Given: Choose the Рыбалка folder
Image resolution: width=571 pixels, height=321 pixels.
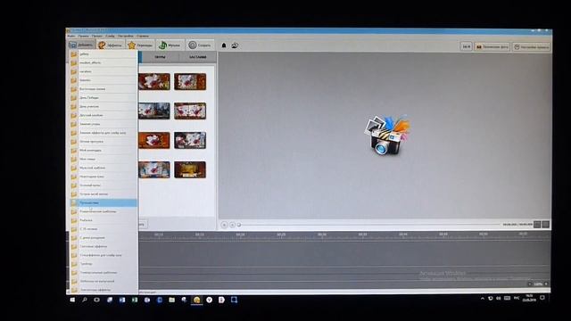Looking at the screenshot, I should coord(103,220).
